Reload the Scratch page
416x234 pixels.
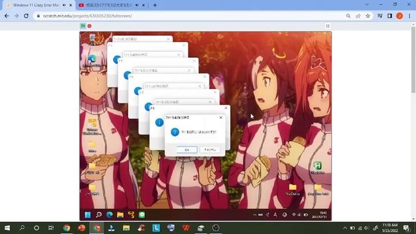pyautogui.click(x=26, y=16)
